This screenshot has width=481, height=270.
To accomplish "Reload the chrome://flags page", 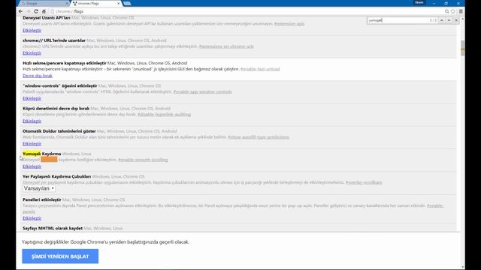I will [x=36, y=11].
